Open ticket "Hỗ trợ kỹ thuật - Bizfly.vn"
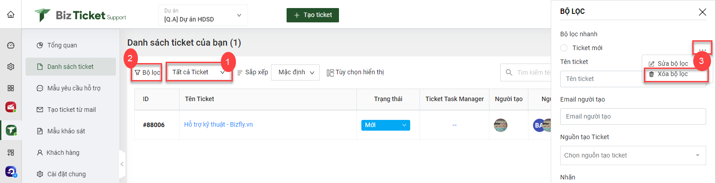Viewport: 716px width, 183px height. click(218, 124)
